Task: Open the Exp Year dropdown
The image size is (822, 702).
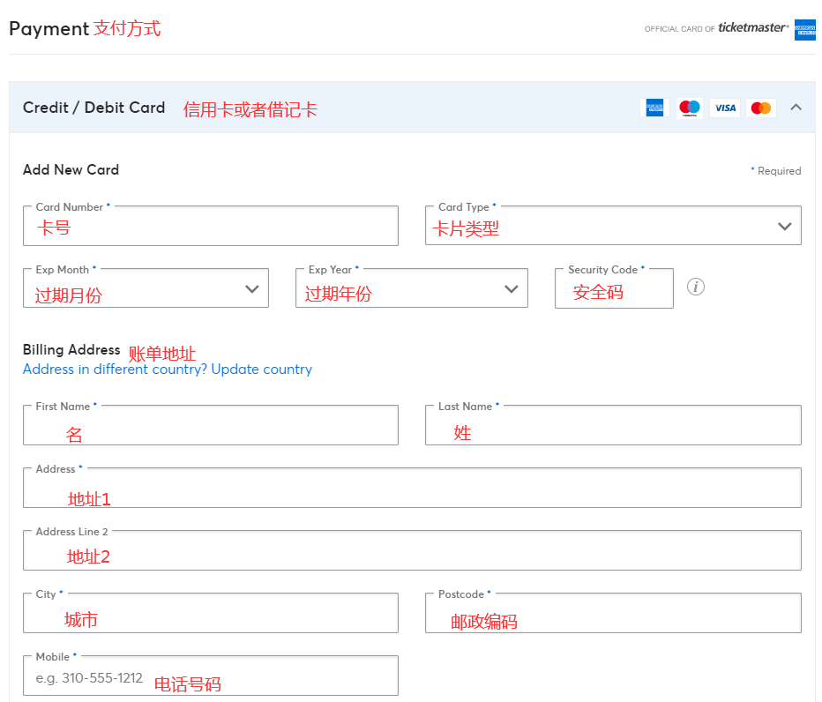Action: click(x=412, y=288)
